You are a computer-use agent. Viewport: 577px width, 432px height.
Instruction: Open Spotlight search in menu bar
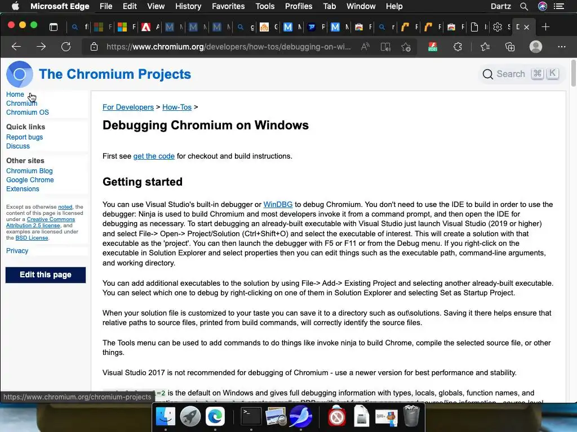tap(524, 6)
